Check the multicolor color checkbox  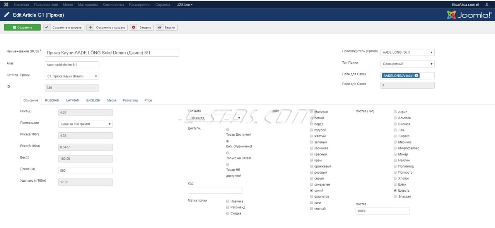(x=312, y=112)
